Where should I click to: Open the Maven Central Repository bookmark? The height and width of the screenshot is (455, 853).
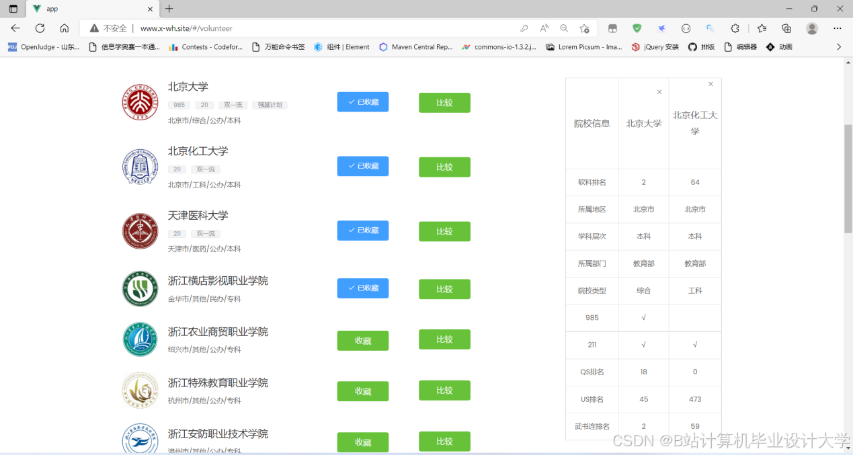point(416,47)
